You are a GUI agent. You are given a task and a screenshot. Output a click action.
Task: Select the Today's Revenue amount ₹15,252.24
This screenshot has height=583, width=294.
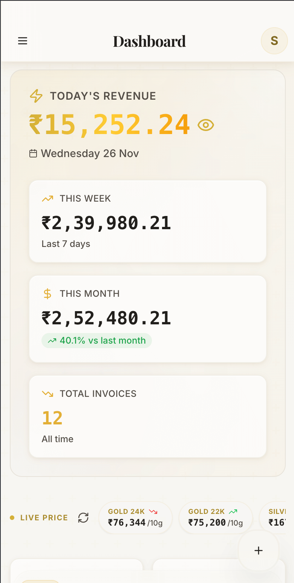click(x=109, y=125)
